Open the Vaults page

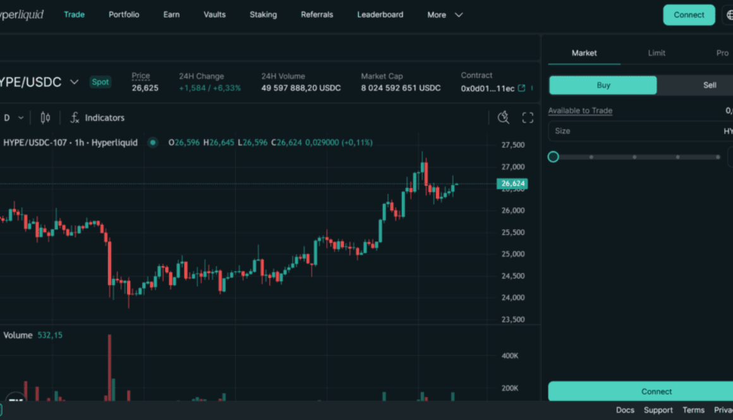(215, 15)
